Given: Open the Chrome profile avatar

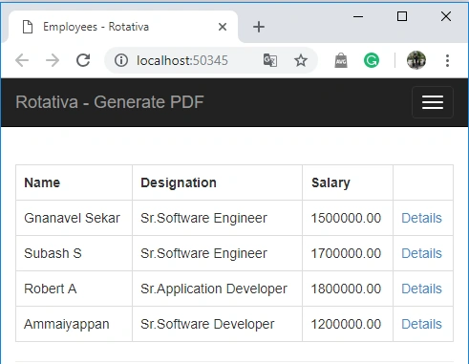Looking at the screenshot, I should click(416, 60).
